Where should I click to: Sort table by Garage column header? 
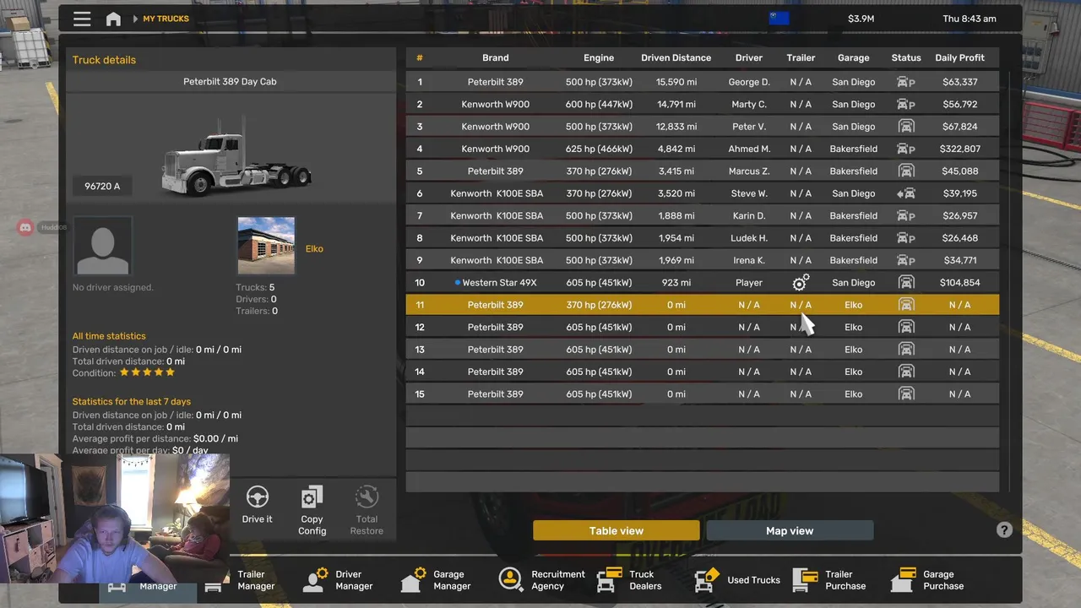click(x=854, y=58)
